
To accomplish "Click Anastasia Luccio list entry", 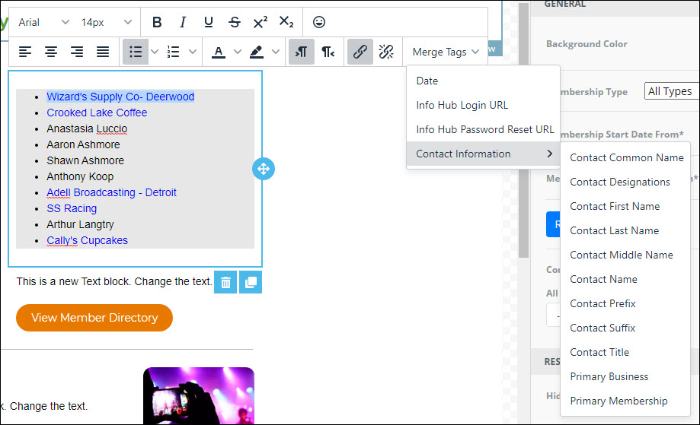I will coord(87,128).
